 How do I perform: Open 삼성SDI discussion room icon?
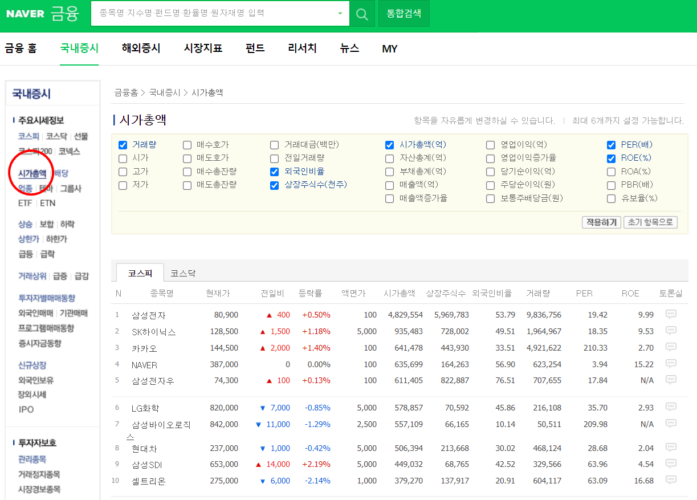[x=671, y=464]
